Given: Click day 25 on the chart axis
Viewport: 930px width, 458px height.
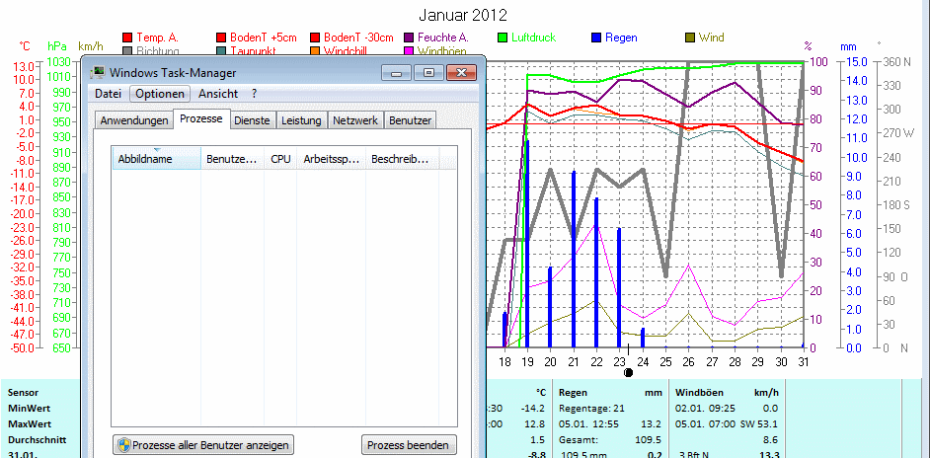Looking at the screenshot, I should click(x=665, y=362).
